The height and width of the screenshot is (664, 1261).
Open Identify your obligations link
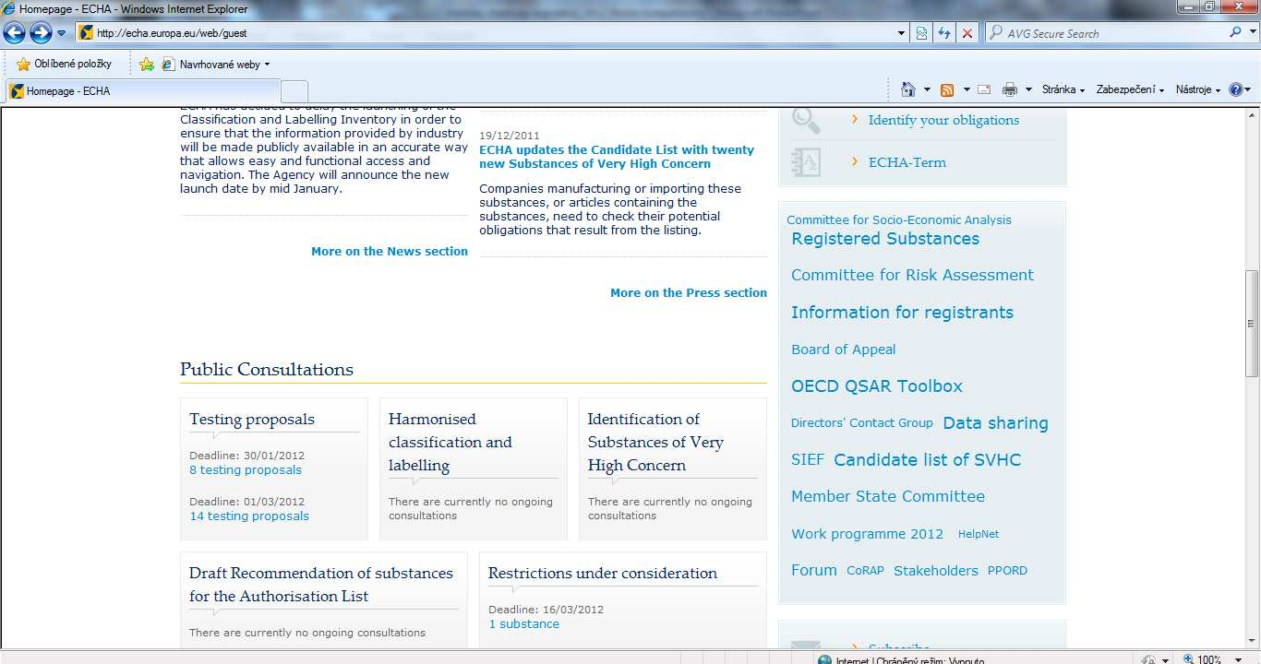pos(943,120)
